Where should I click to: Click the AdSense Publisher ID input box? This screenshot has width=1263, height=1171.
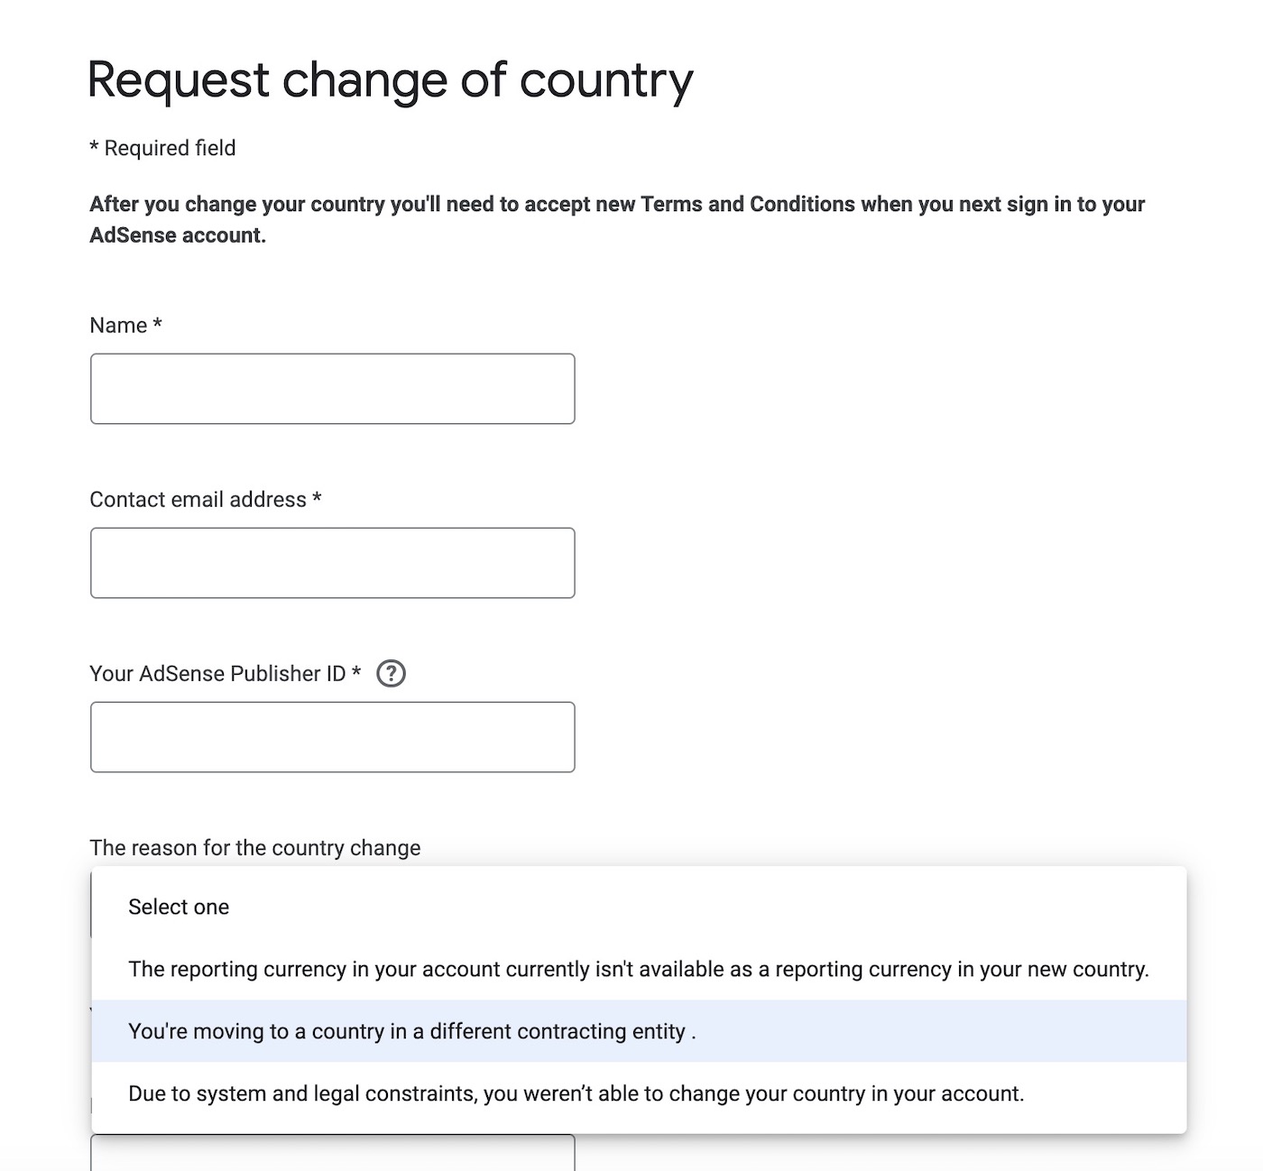click(332, 737)
